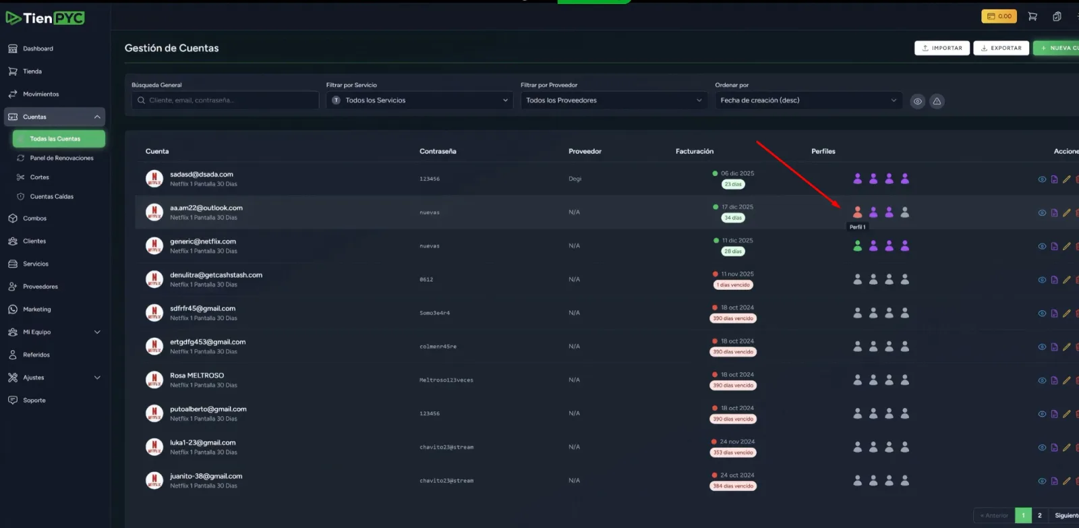The width and height of the screenshot is (1079, 528).
Task: Click the 0.00 balance badge
Action: click(x=999, y=16)
